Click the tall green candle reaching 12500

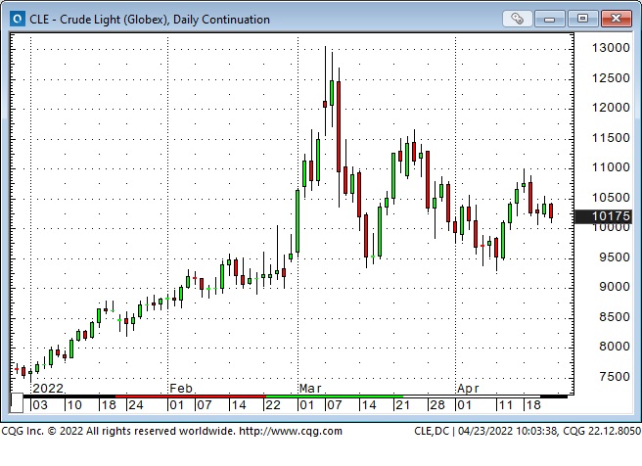[332, 93]
